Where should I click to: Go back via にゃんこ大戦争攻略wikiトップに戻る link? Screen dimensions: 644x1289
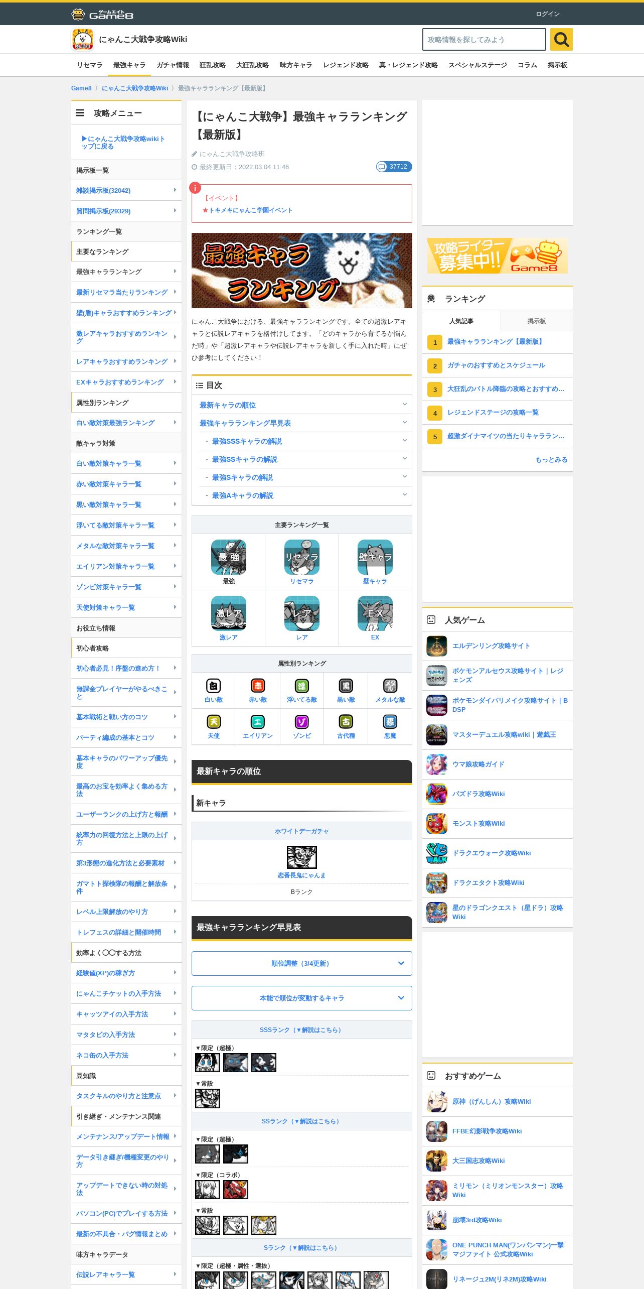123,143
